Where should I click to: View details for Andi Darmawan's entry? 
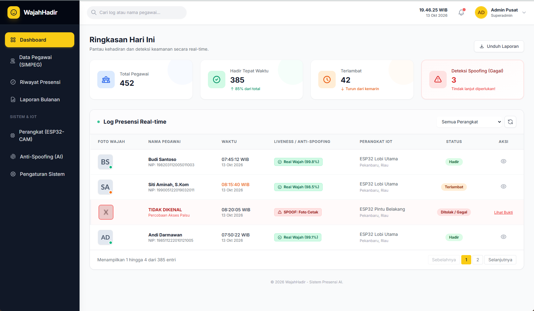[504, 237]
